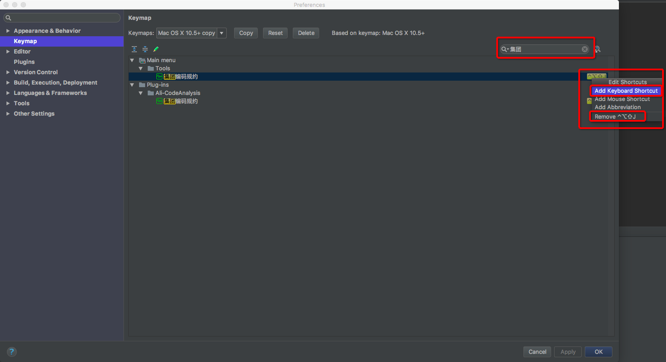The image size is (666, 362).
Task: Select 集团编码规约 under Ali-CodeAnalysis
Action: [181, 101]
